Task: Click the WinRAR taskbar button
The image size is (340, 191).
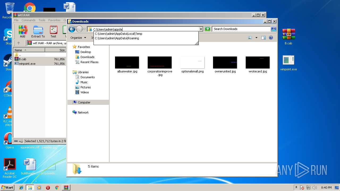Action: click(x=66, y=188)
